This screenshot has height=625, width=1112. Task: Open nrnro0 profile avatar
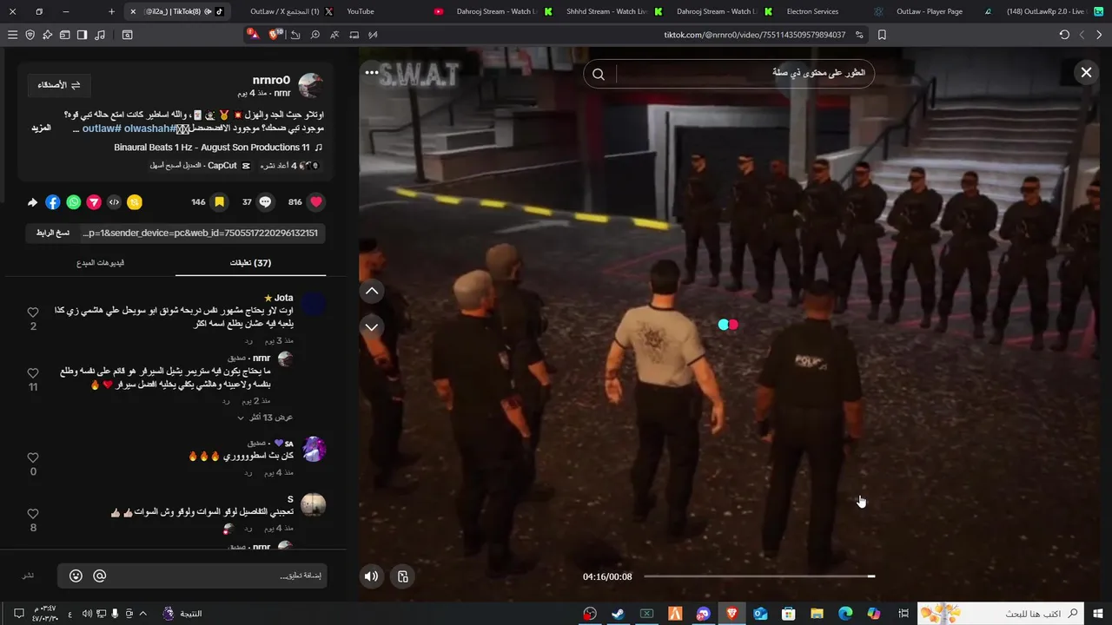[x=311, y=85]
